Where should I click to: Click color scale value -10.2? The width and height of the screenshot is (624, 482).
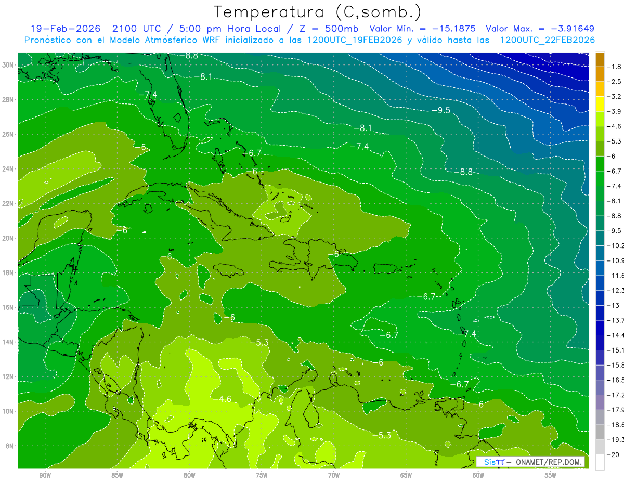pos(616,246)
